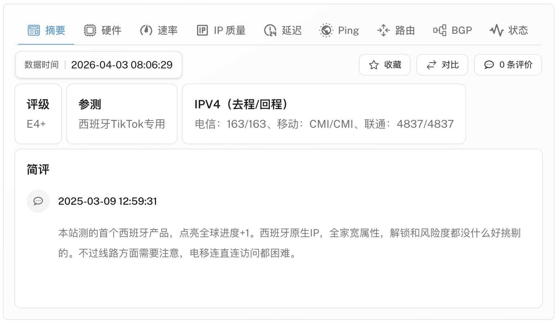Click the 24-hour clock icon beside 延迟

[x=270, y=30]
